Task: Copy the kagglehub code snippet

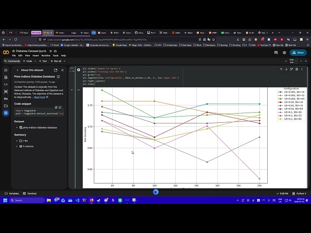Action: [x=60, y=107]
